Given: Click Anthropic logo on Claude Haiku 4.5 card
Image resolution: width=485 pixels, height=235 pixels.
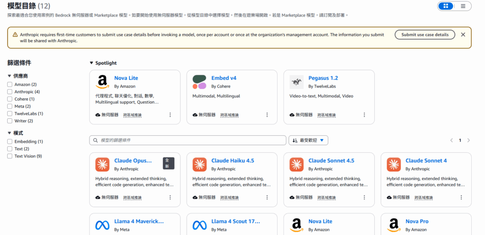Looking at the screenshot, I should [199, 165].
